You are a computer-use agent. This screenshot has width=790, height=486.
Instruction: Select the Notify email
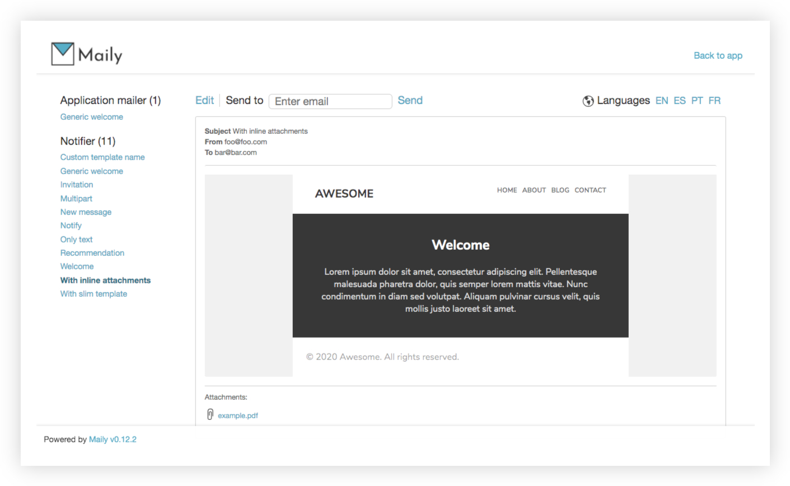tap(71, 226)
